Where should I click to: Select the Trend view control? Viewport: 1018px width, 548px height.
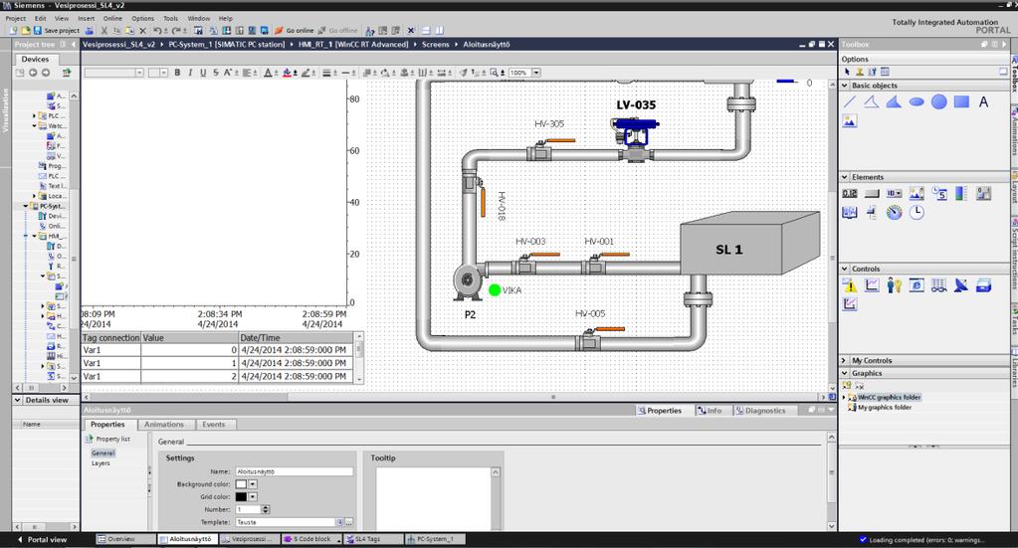[x=872, y=284]
